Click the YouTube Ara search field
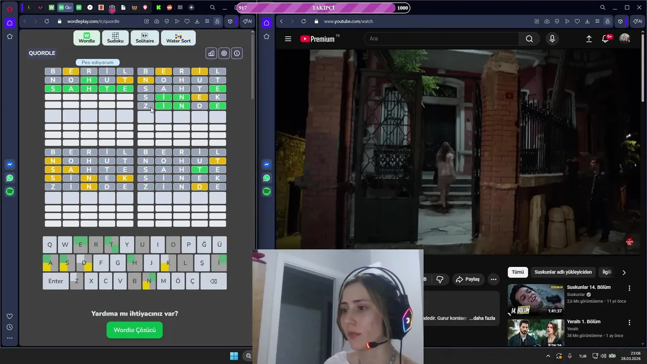647x364 pixels. [x=441, y=39]
